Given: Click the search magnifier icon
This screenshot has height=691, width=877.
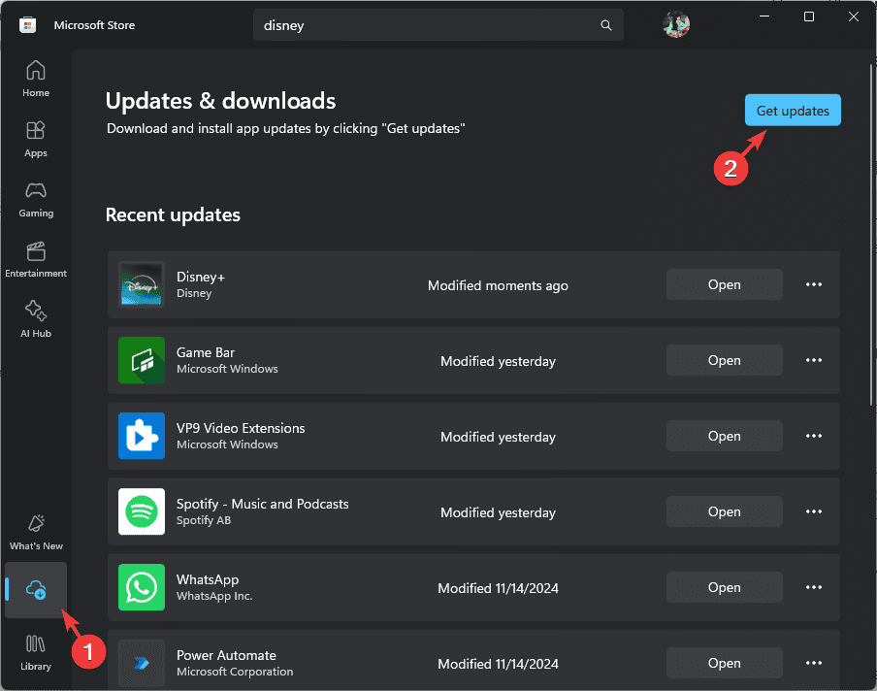Looking at the screenshot, I should tap(605, 25).
